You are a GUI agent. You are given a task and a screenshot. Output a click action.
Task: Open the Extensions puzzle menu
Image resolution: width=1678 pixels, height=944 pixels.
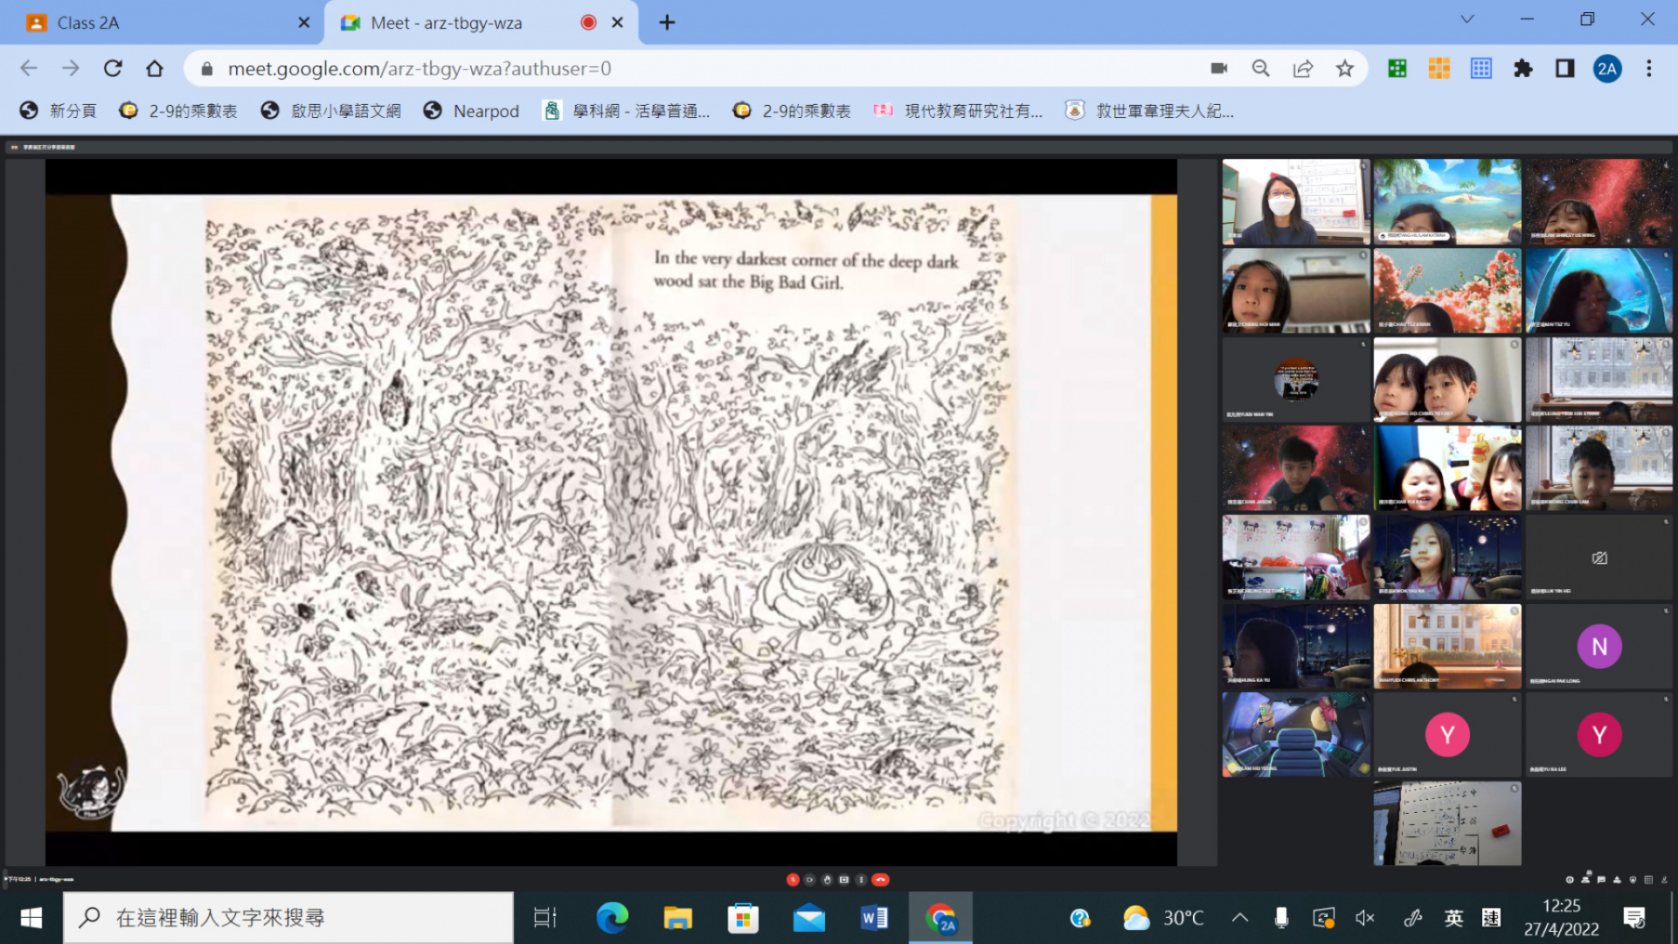1523,68
